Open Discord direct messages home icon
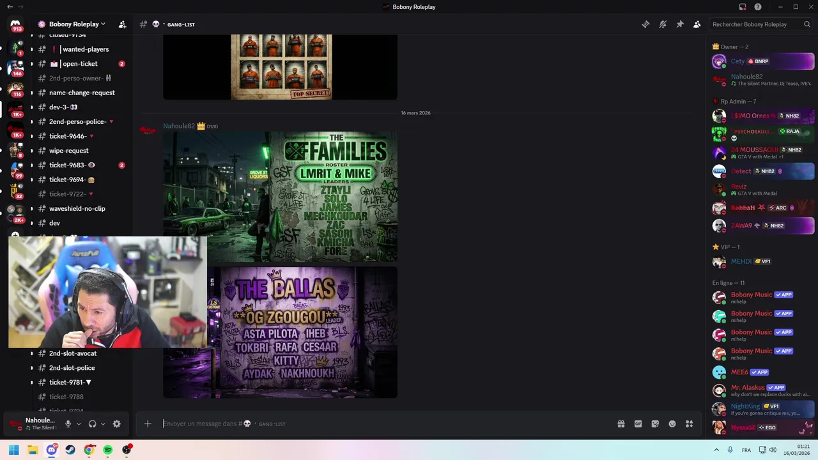Image resolution: width=818 pixels, height=460 pixels. pyautogui.click(x=15, y=24)
